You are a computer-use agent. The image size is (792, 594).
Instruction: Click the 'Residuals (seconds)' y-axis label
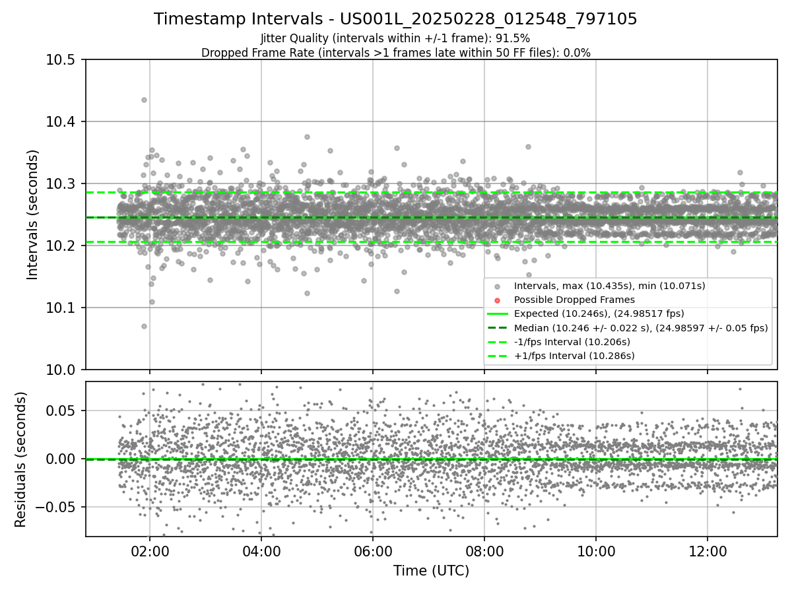(20, 459)
